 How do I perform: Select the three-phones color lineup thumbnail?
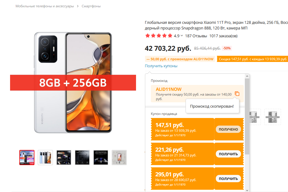45,158
